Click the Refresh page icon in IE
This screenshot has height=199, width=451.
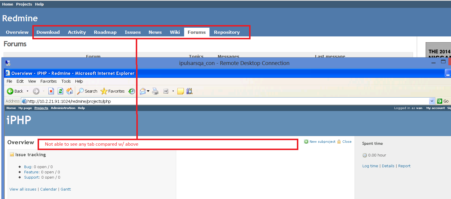click(x=60, y=91)
